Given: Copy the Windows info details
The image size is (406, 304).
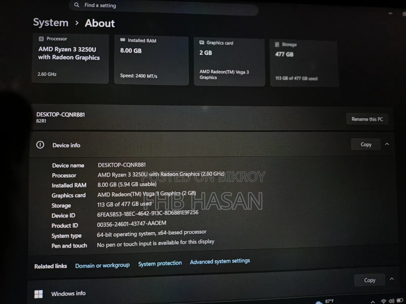Looking at the screenshot, I should tap(369, 280).
